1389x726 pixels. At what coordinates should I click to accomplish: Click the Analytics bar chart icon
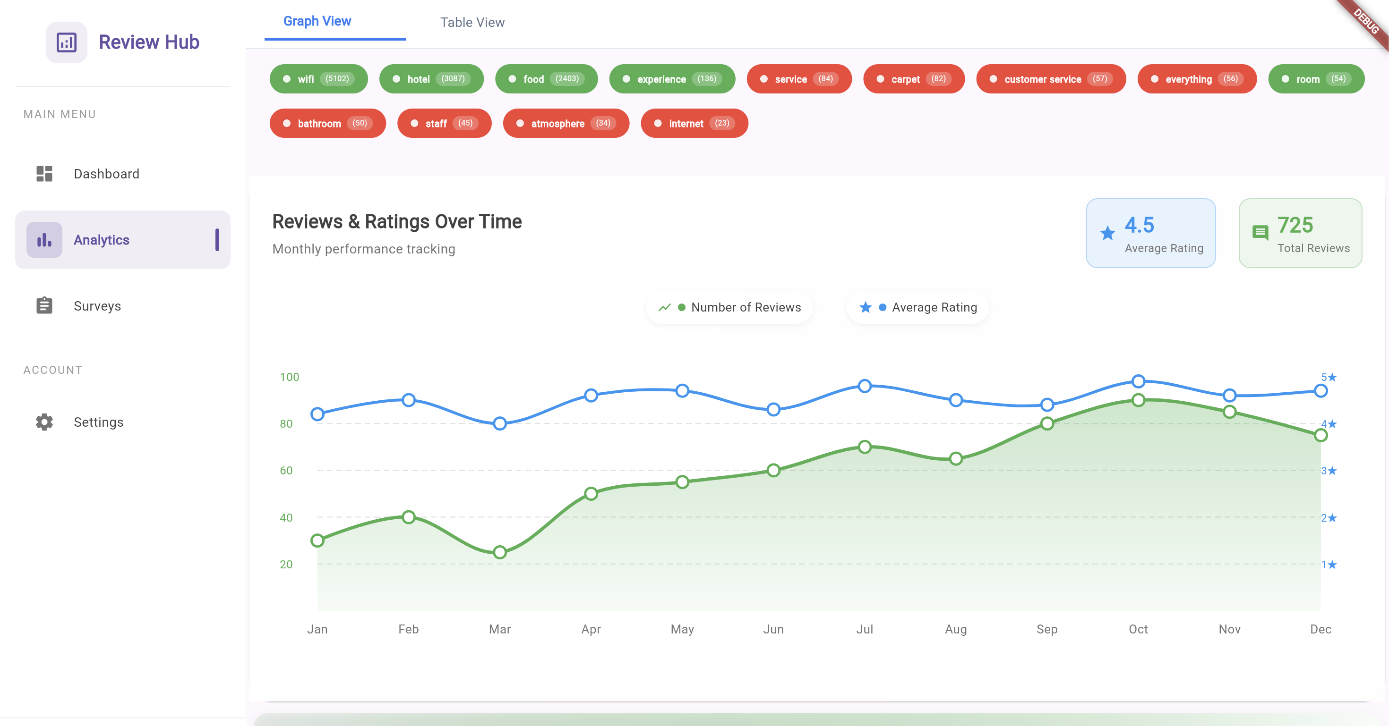click(x=44, y=240)
